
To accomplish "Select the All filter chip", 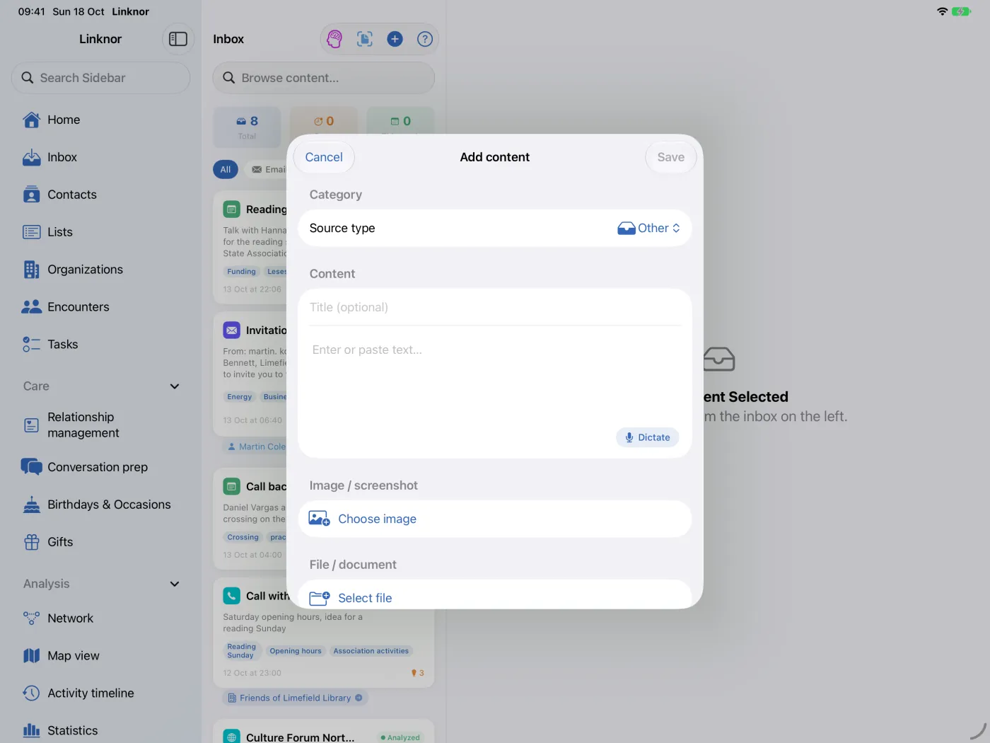I will [x=226, y=169].
